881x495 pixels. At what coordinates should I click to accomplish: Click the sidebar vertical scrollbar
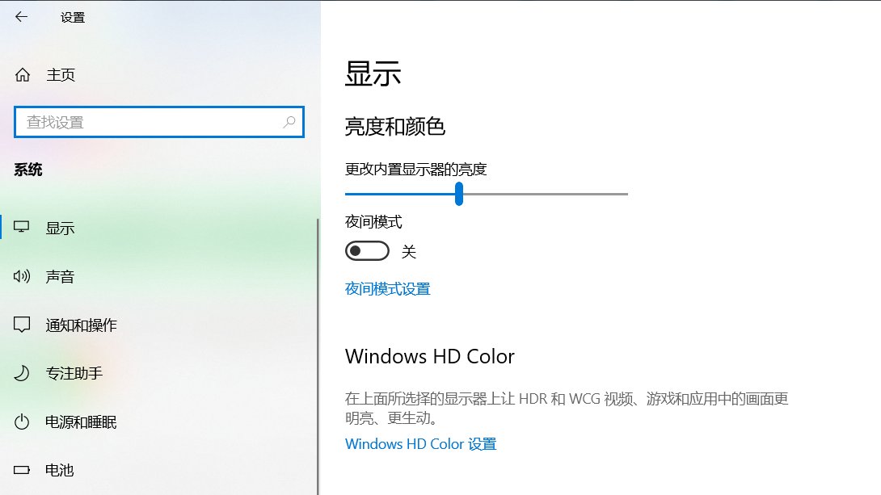coord(318,357)
